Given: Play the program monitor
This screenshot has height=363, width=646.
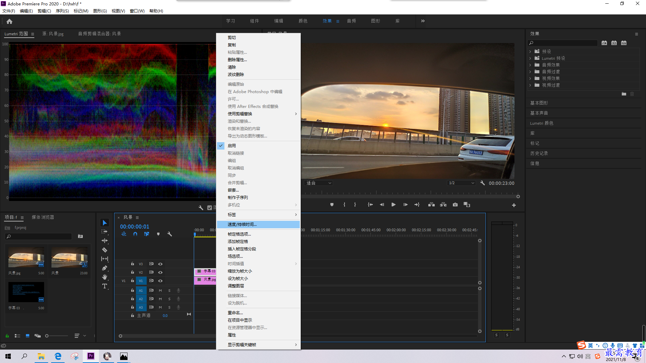Looking at the screenshot, I should 393,205.
